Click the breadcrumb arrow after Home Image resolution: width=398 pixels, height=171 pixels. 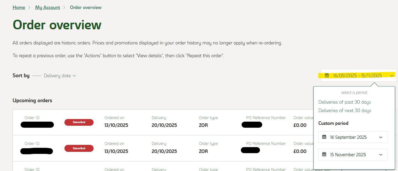29,8
